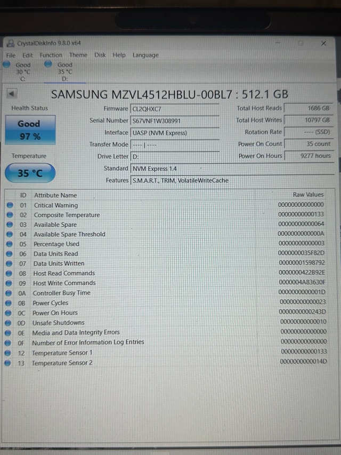This screenshot has width=341, height=455.
Task: Click raw value 0000004A83630F
Action: coord(302,282)
